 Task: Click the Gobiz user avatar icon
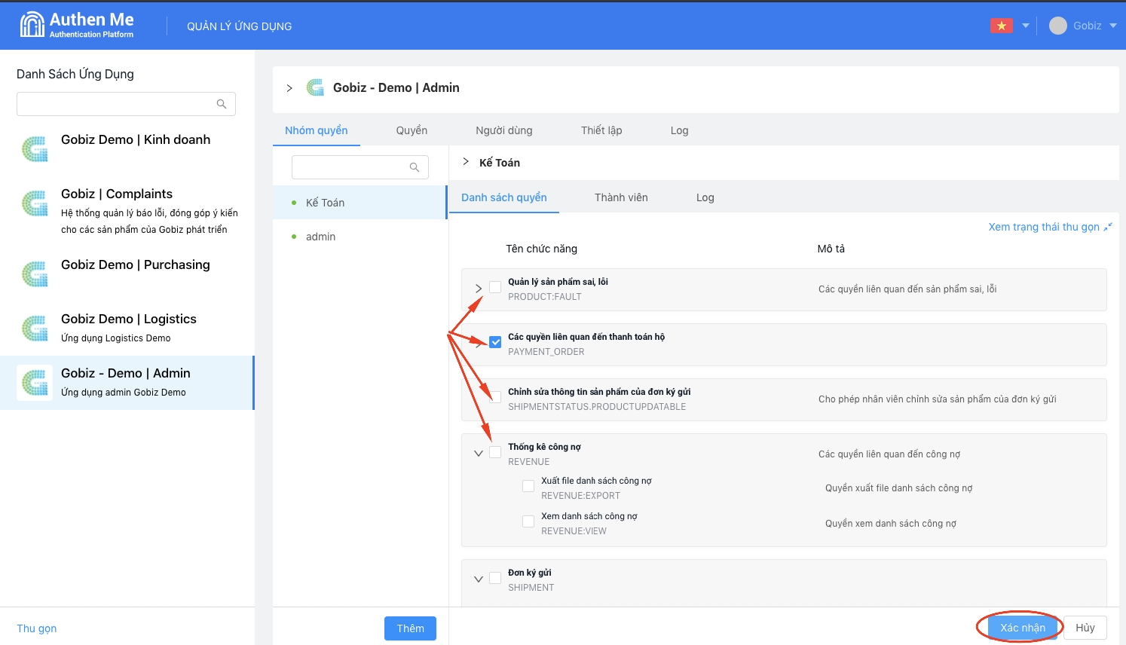1058,26
